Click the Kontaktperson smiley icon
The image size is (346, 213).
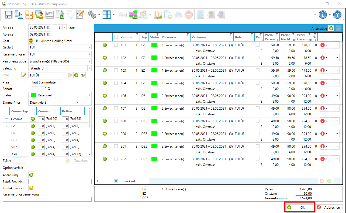point(31,188)
